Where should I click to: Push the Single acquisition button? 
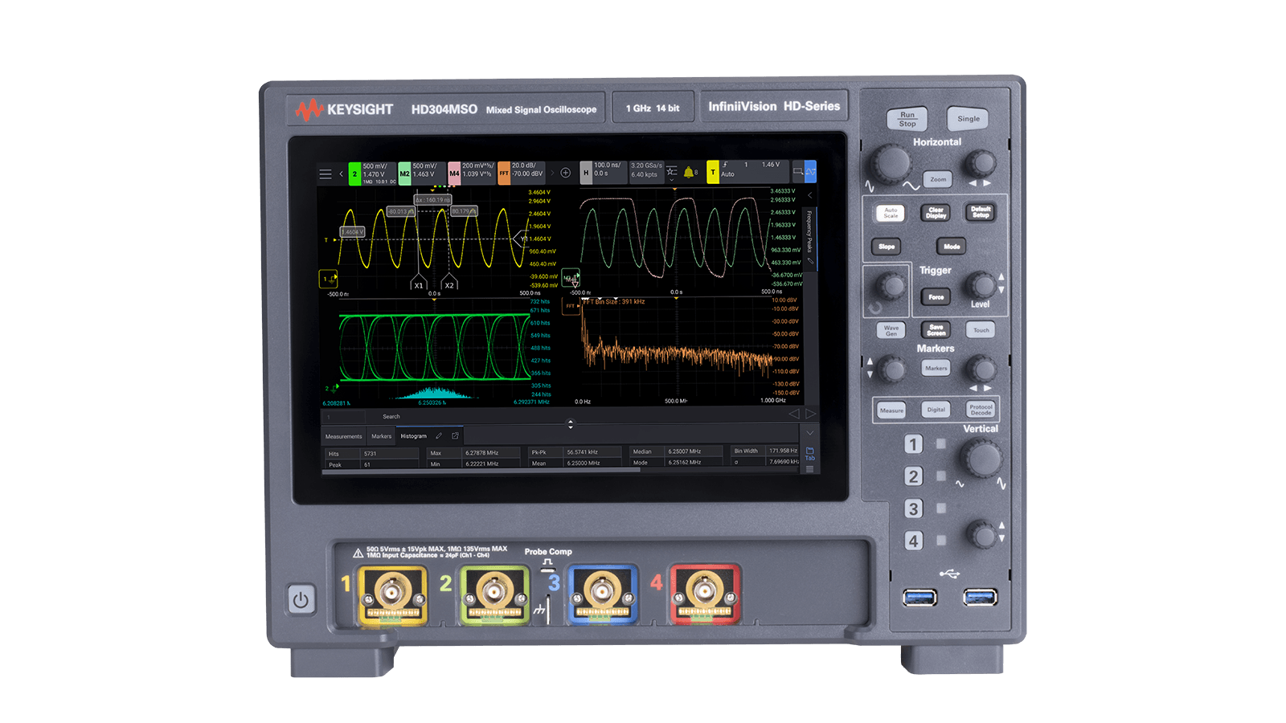tap(968, 119)
